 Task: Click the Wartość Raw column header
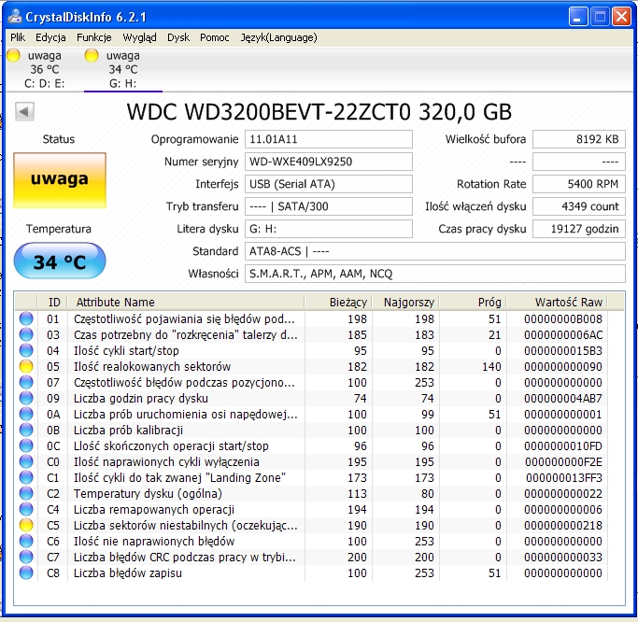(x=557, y=302)
